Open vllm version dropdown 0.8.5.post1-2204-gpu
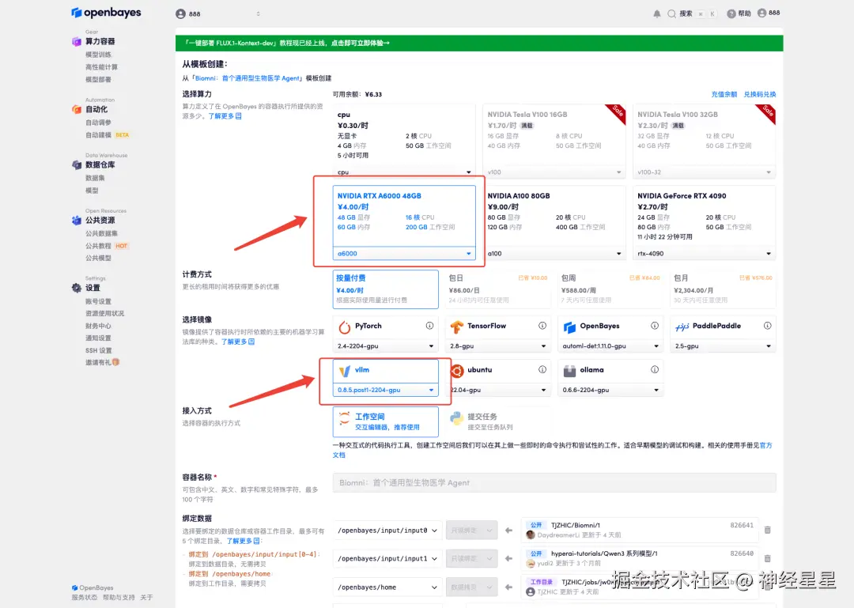Image resolution: width=854 pixels, height=608 pixels. (x=385, y=390)
